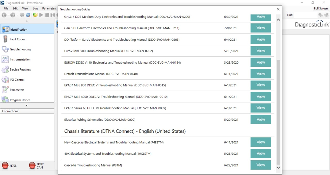Close the Troubleshooting Guides dialog
The image size is (330, 175).
click(x=278, y=9)
